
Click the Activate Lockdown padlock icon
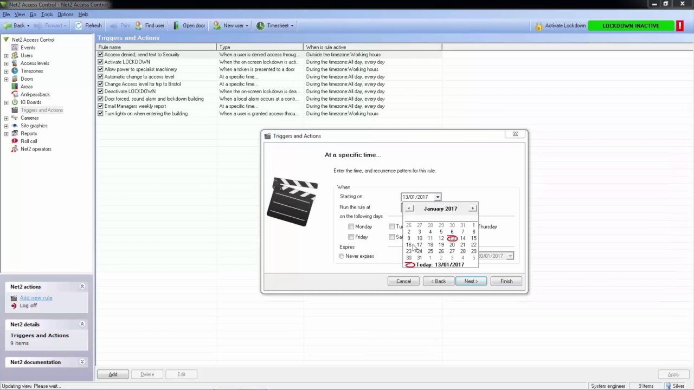(x=538, y=25)
